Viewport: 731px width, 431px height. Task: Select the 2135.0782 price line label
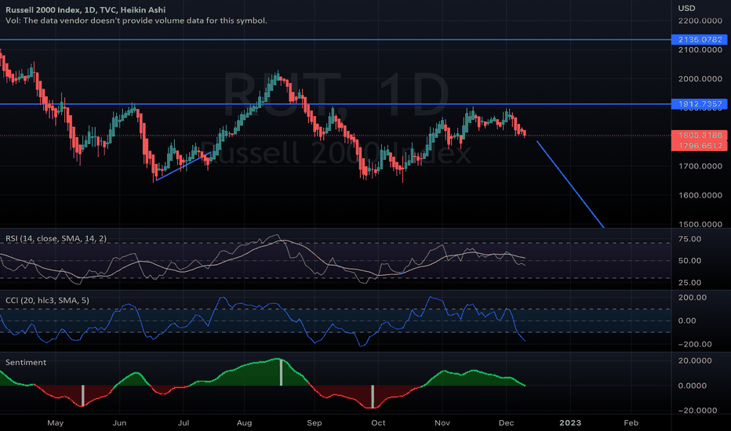(x=700, y=40)
